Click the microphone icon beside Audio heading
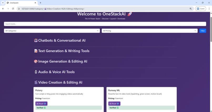The height and width of the screenshot is (112, 212). (x=36, y=72)
